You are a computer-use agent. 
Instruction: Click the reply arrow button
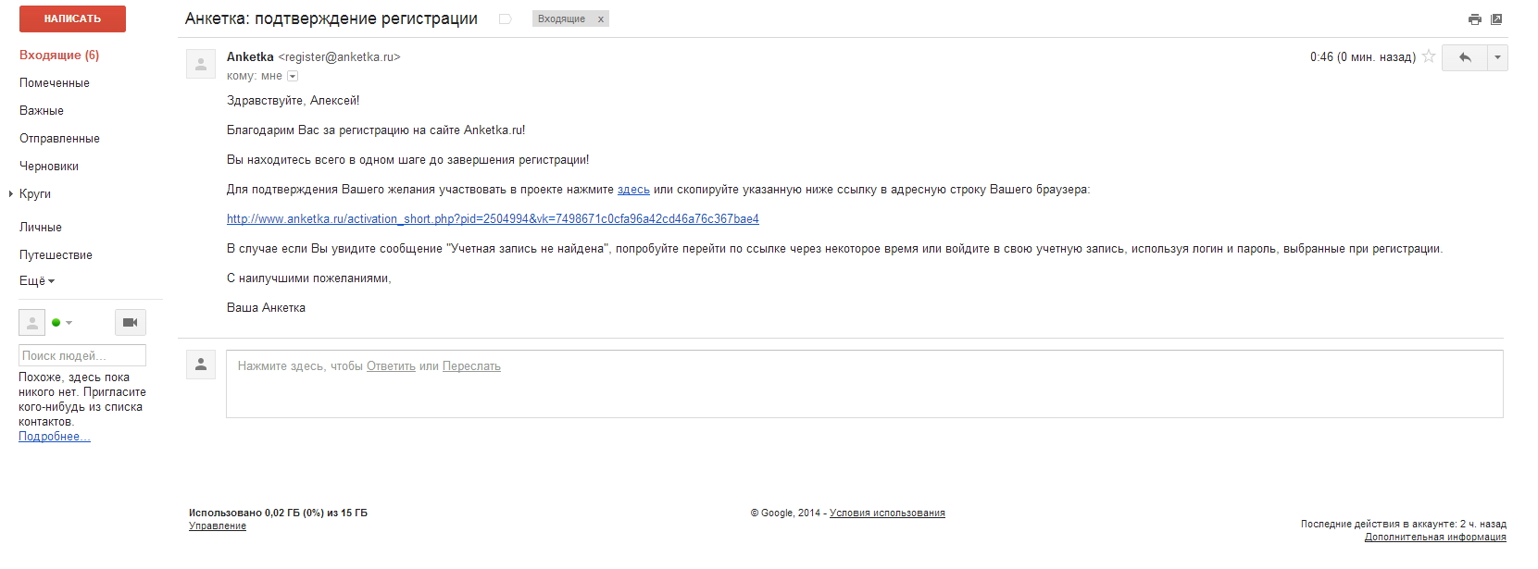[x=1465, y=57]
